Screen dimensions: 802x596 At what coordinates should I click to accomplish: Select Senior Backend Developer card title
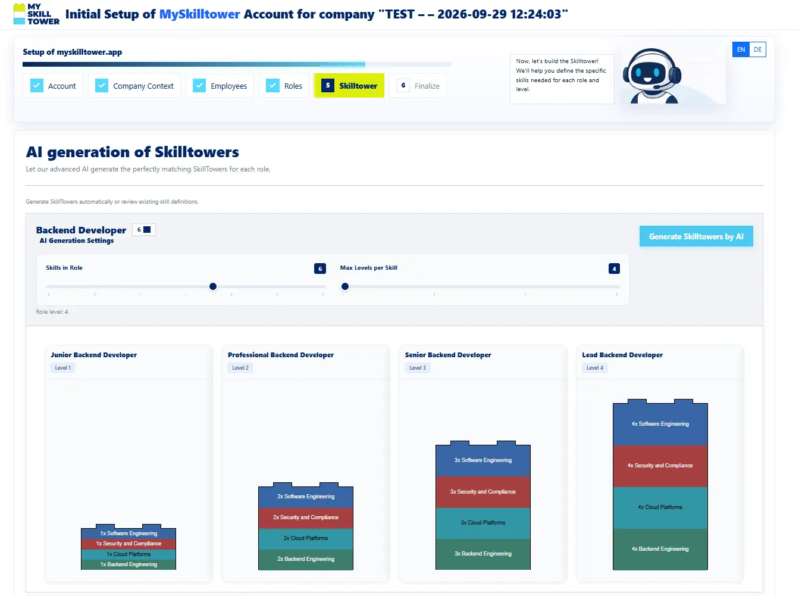coord(448,355)
